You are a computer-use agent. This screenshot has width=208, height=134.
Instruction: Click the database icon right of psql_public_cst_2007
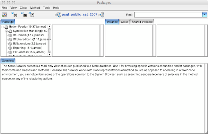[102, 15]
